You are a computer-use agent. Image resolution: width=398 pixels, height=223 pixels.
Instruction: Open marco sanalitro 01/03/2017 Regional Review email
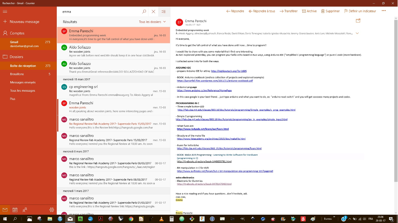(x=114, y=202)
